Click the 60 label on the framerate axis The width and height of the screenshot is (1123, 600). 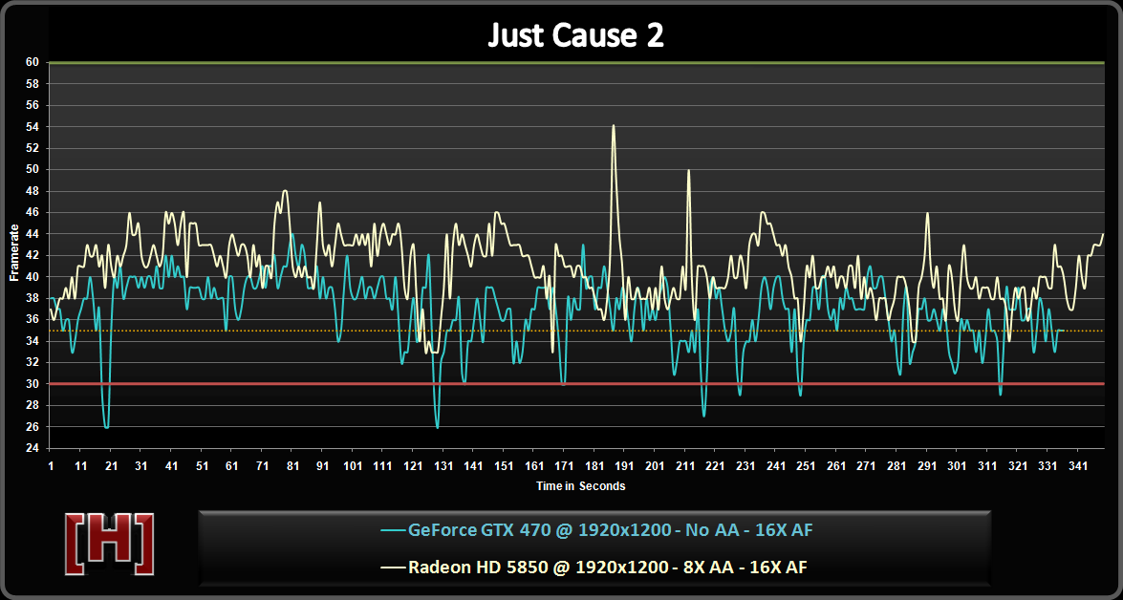pos(32,62)
